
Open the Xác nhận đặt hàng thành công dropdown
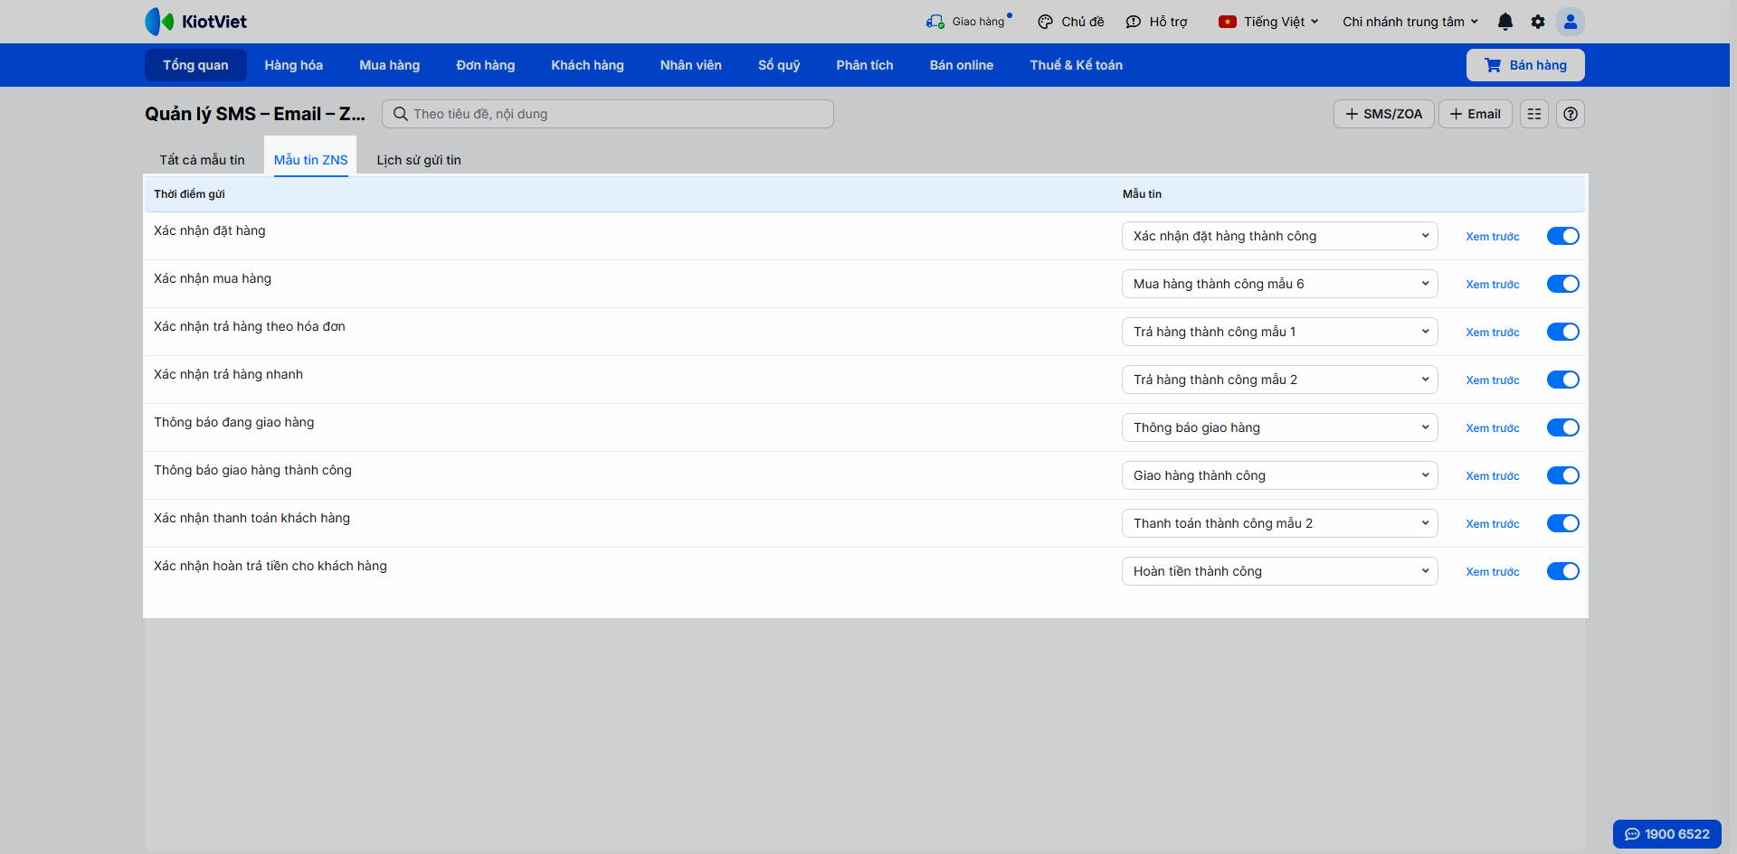click(1279, 236)
